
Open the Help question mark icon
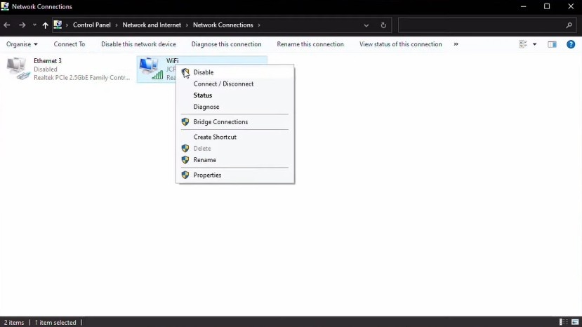coord(571,44)
